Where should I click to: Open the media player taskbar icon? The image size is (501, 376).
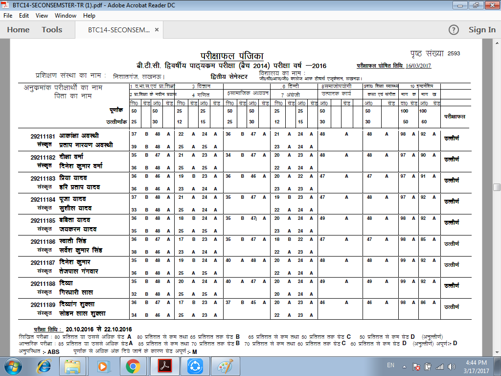[103, 366]
